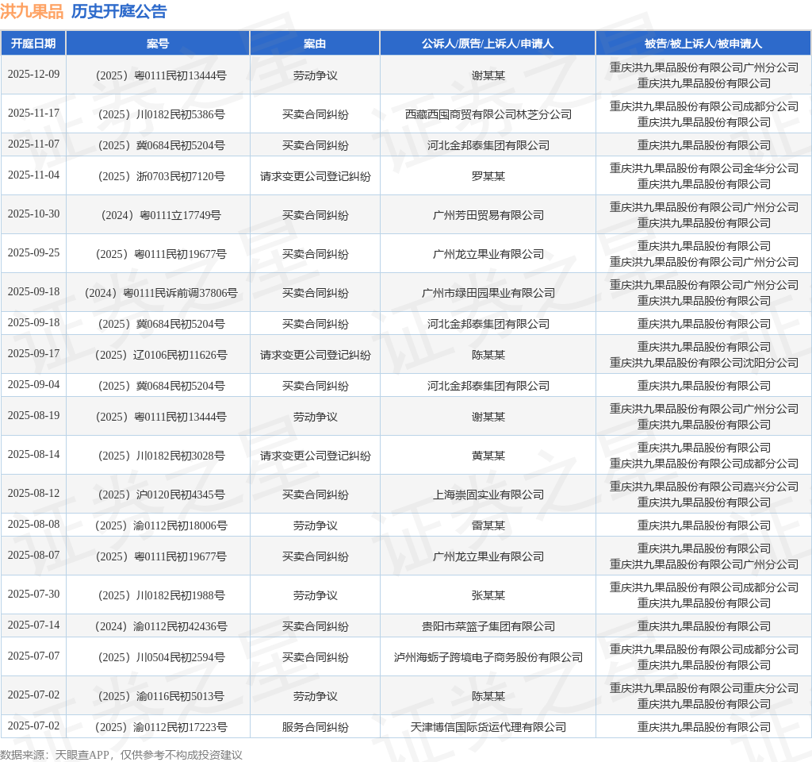Select the 开庭日期 column header
812x762 pixels.
pos(33,44)
